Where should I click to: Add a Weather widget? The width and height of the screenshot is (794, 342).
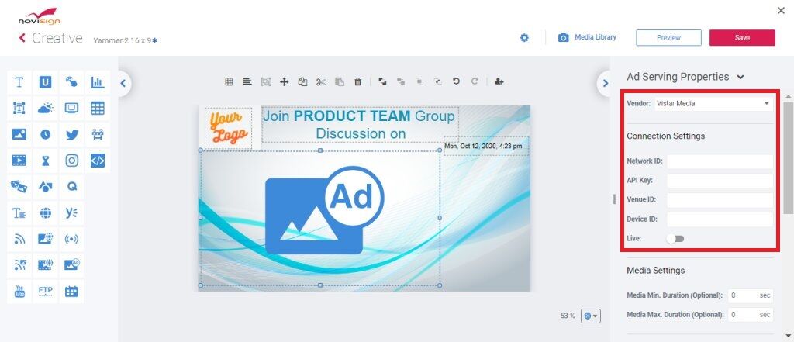(x=46, y=109)
